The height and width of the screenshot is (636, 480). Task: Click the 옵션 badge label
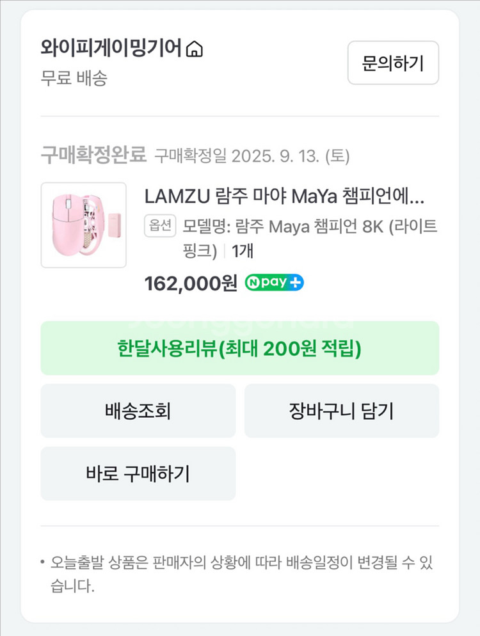click(x=160, y=226)
